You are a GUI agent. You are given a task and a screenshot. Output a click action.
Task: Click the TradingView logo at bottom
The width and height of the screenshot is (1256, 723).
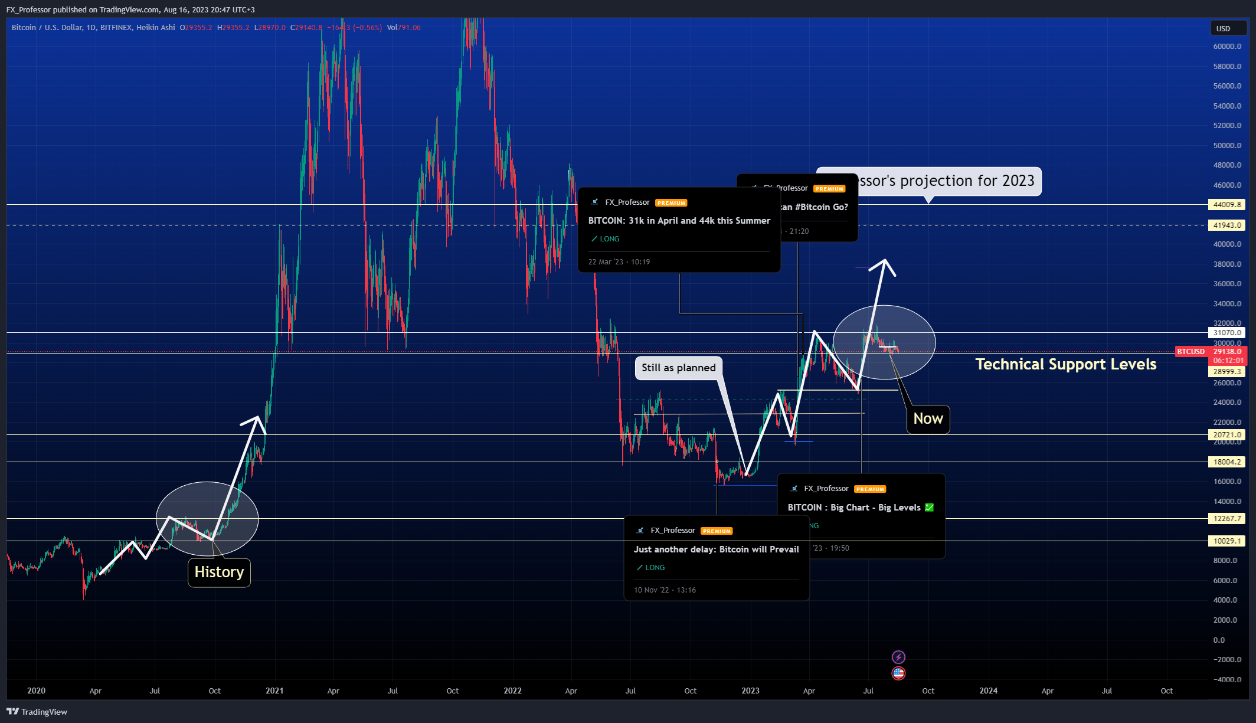(37, 712)
